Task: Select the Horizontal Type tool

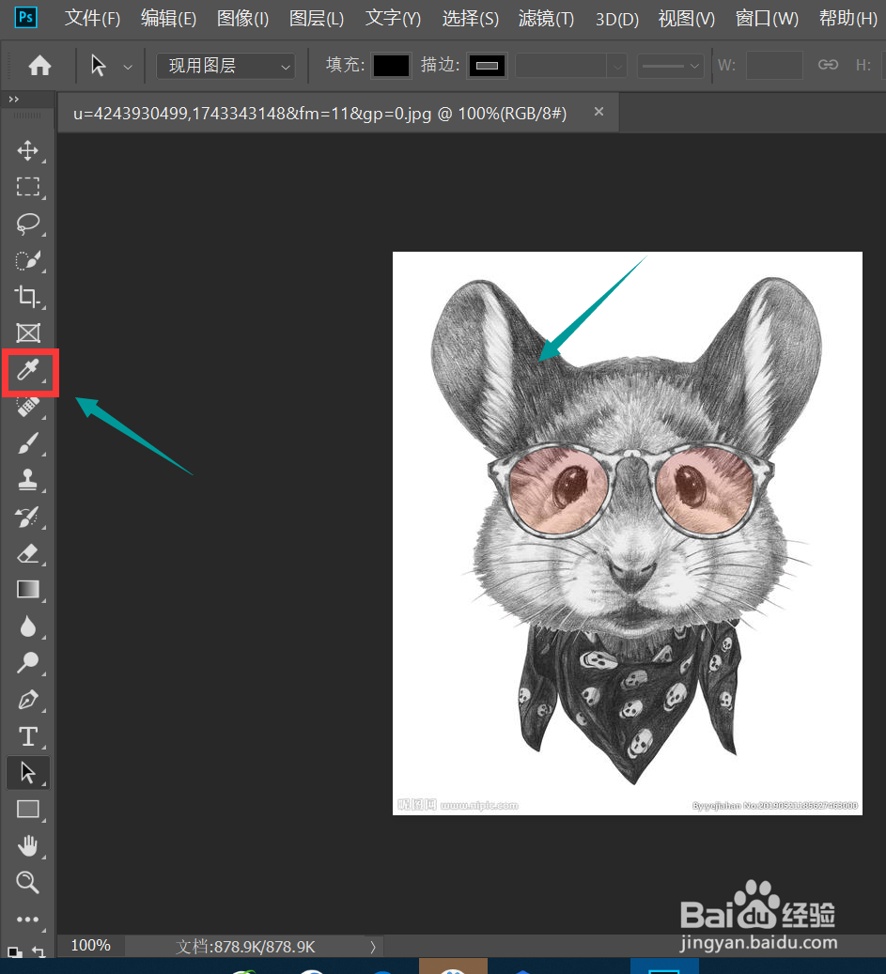Action: point(28,736)
